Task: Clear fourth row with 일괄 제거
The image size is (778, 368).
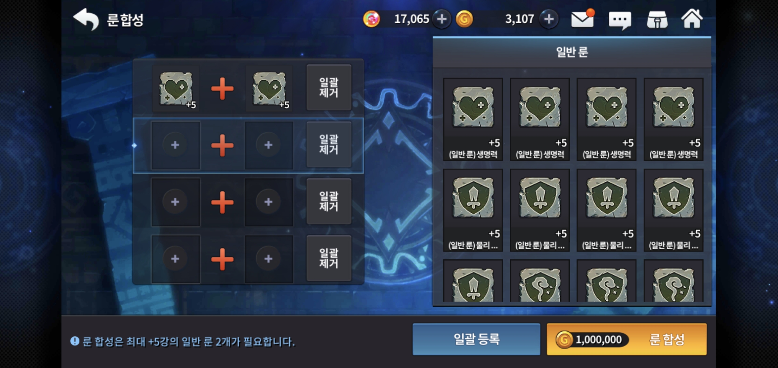Action: pos(329,258)
